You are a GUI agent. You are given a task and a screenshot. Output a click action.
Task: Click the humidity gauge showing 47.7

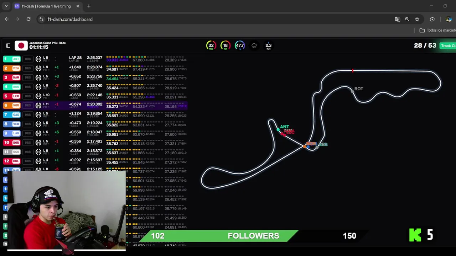point(240,46)
